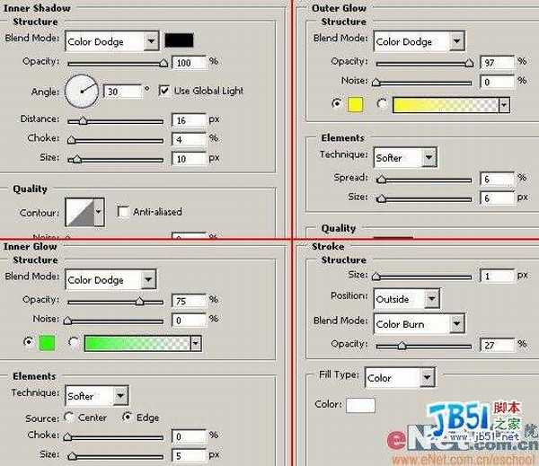Open the Stroke Position dropdown set to Outside
This screenshot has height=466, width=539.
pos(407,299)
